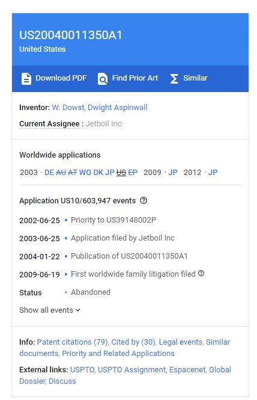Screen dimensions: 257x400
Task: Open 2003 DE application link
Action: click(x=49, y=173)
